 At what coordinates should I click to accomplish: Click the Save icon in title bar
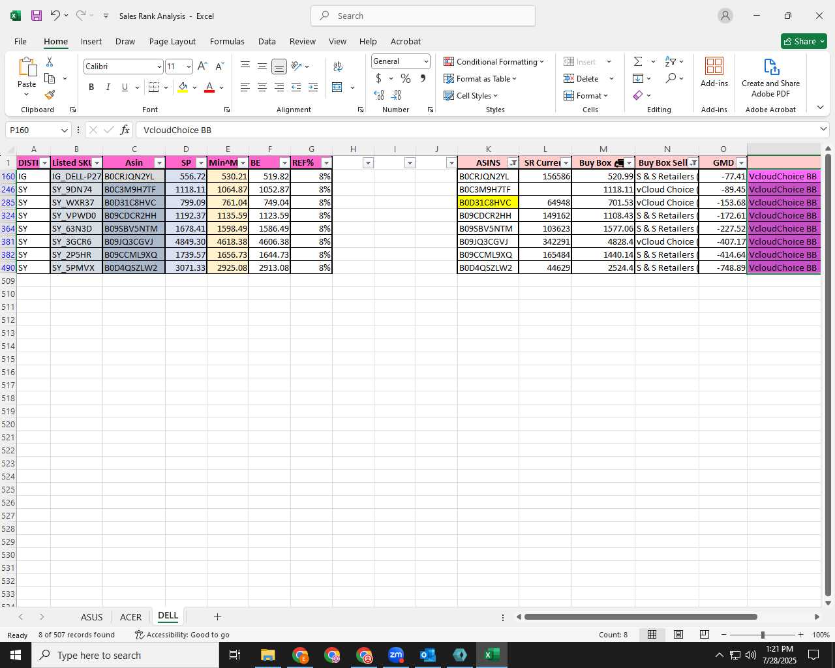37,16
